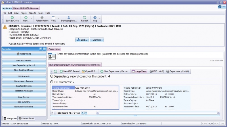Dismiss the patient review notice
Image resolution: width=227 pixels, height=127 pixels.
[97, 40]
